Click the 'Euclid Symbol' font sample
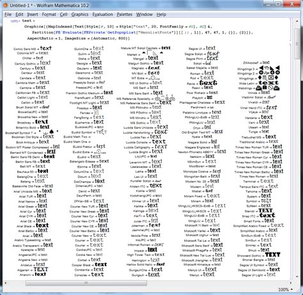The width and height of the screenshot is (303, 295). pyautogui.click(x=89, y=132)
